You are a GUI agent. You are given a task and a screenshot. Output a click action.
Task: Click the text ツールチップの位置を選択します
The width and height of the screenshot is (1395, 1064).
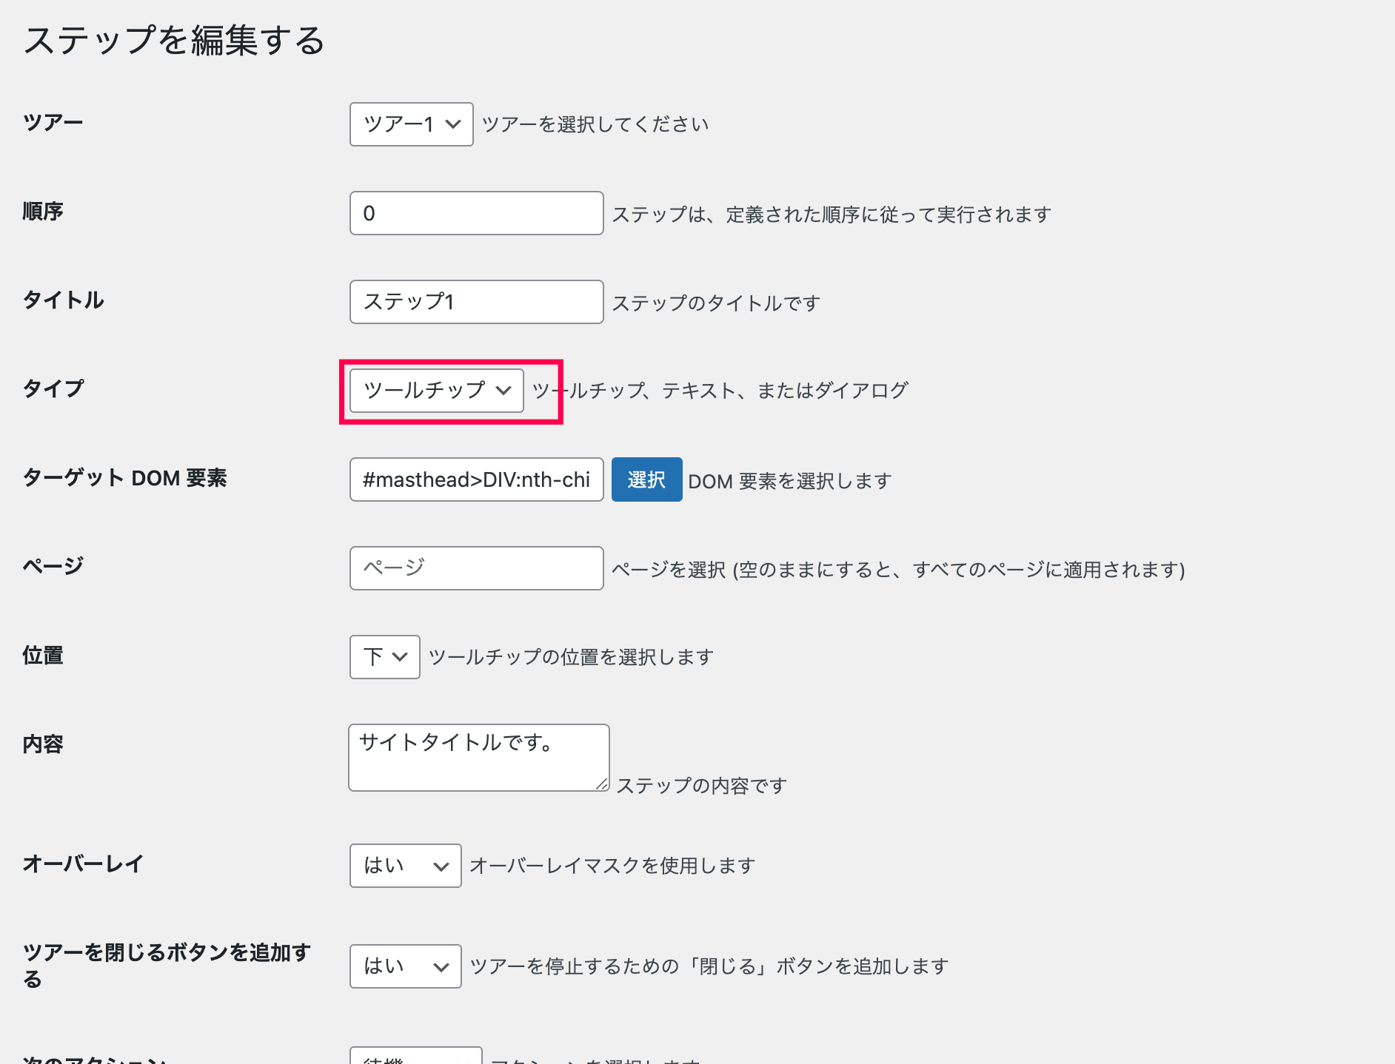coord(571,657)
